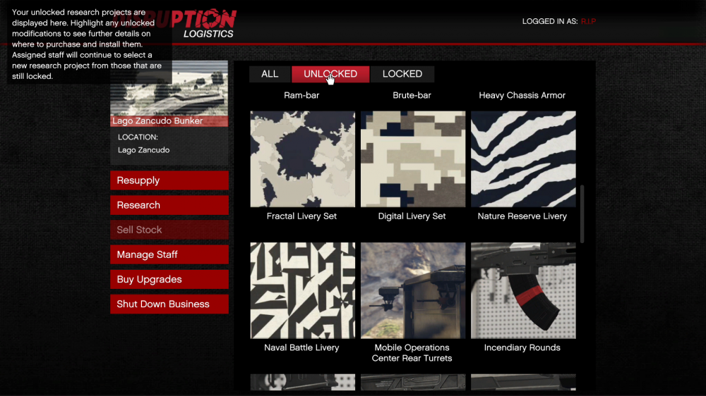Click the Ram-bar label
The height and width of the screenshot is (396, 706).
point(301,95)
